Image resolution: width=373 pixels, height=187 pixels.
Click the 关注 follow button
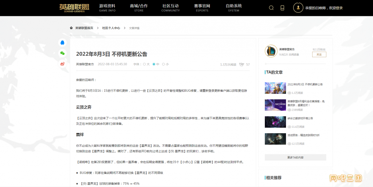coord(319,55)
